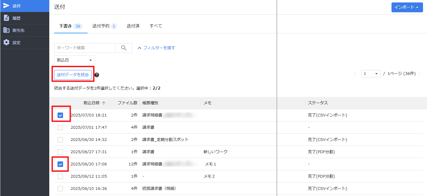Uncheck the 2025/07/03 18:21 row checkbox
Viewport: 427px width, 196px height.
point(60,115)
